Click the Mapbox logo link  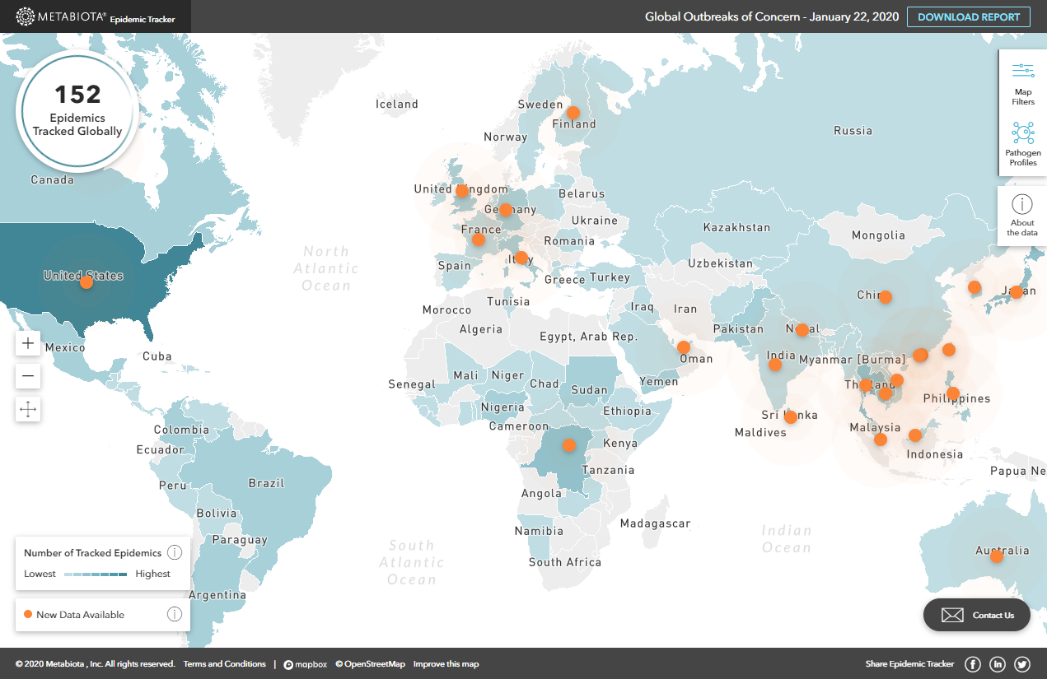click(306, 664)
